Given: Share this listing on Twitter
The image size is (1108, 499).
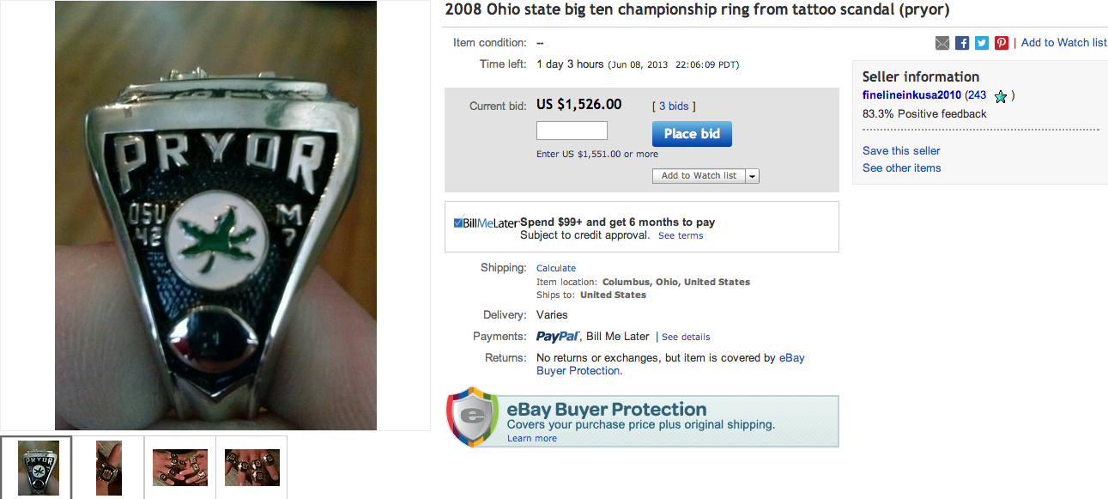Looking at the screenshot, I should pyautogui.click(x=982, y=43).
